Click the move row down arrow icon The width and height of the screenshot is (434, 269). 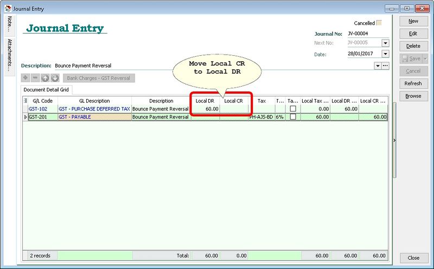coord(55,78)
